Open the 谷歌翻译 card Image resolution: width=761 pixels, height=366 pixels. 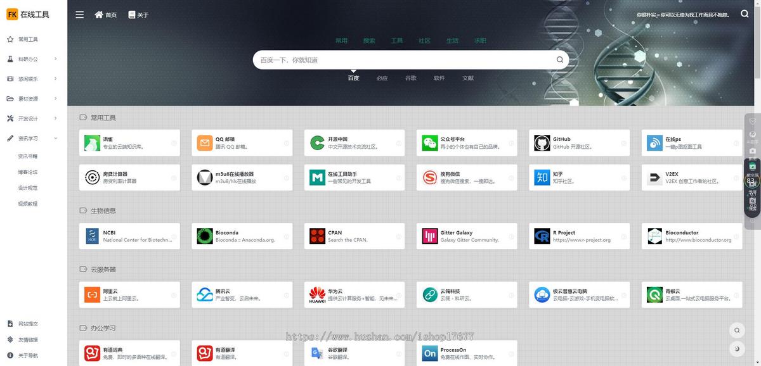354,353
